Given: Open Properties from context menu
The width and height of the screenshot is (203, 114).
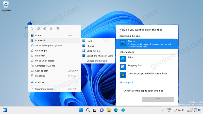Looking at the screenshot, I should pos(55,76).
